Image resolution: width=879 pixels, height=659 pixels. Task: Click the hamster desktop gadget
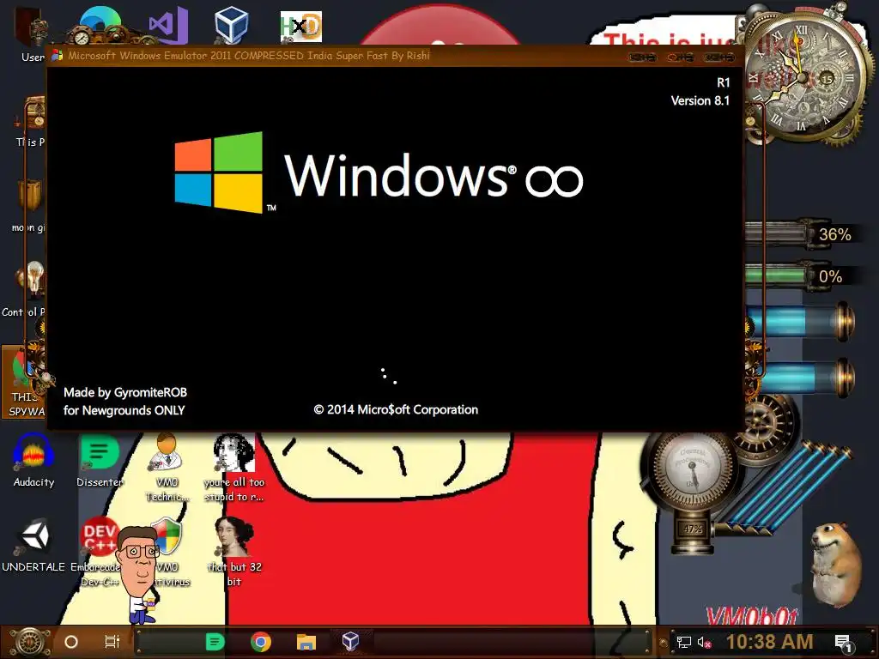click(x=834, y=565)
